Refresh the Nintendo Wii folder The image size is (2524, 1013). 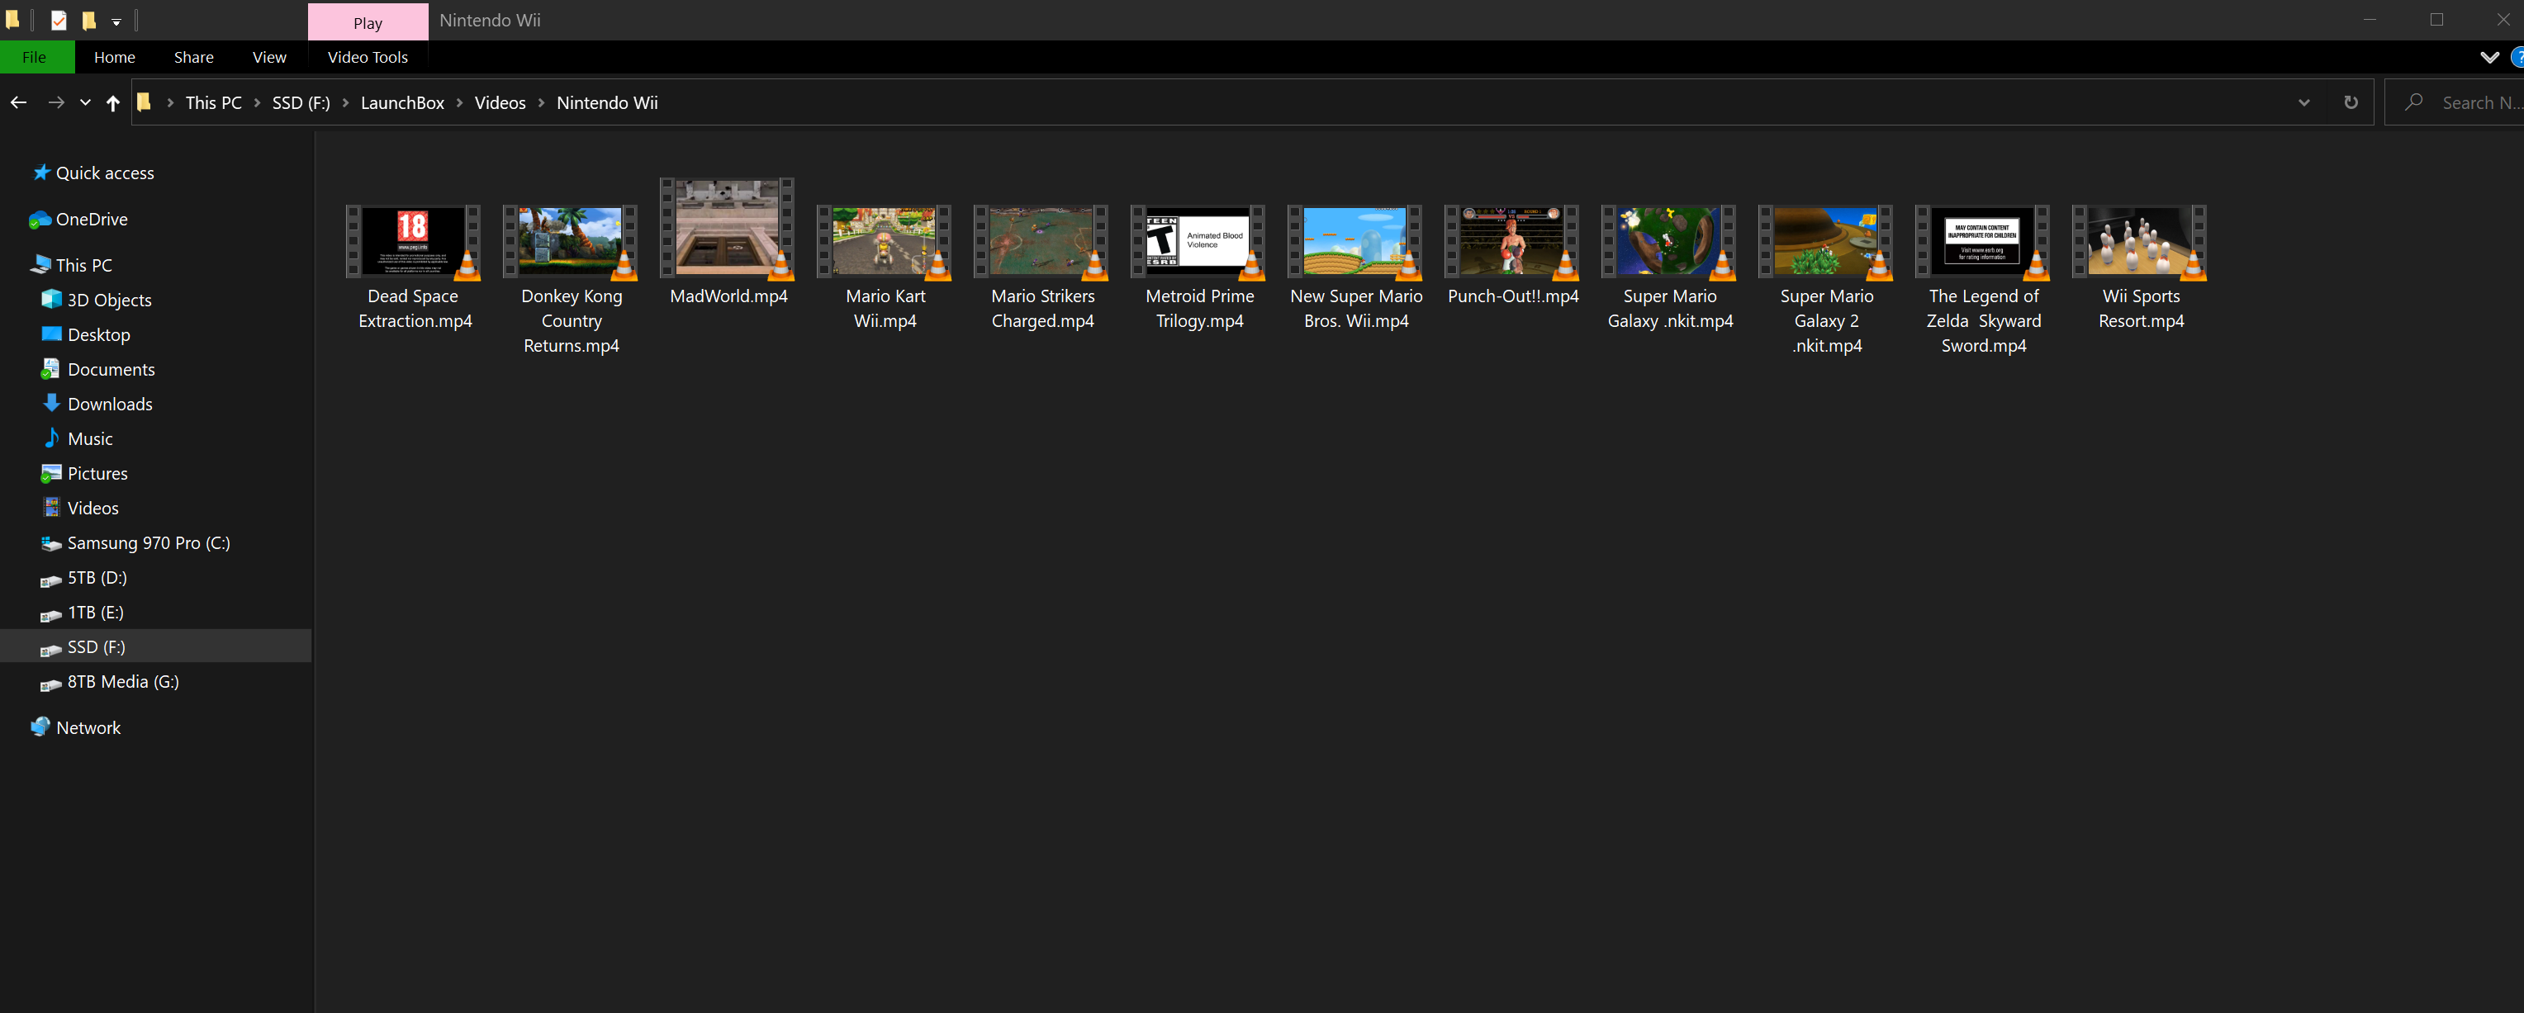point(2351,103)
